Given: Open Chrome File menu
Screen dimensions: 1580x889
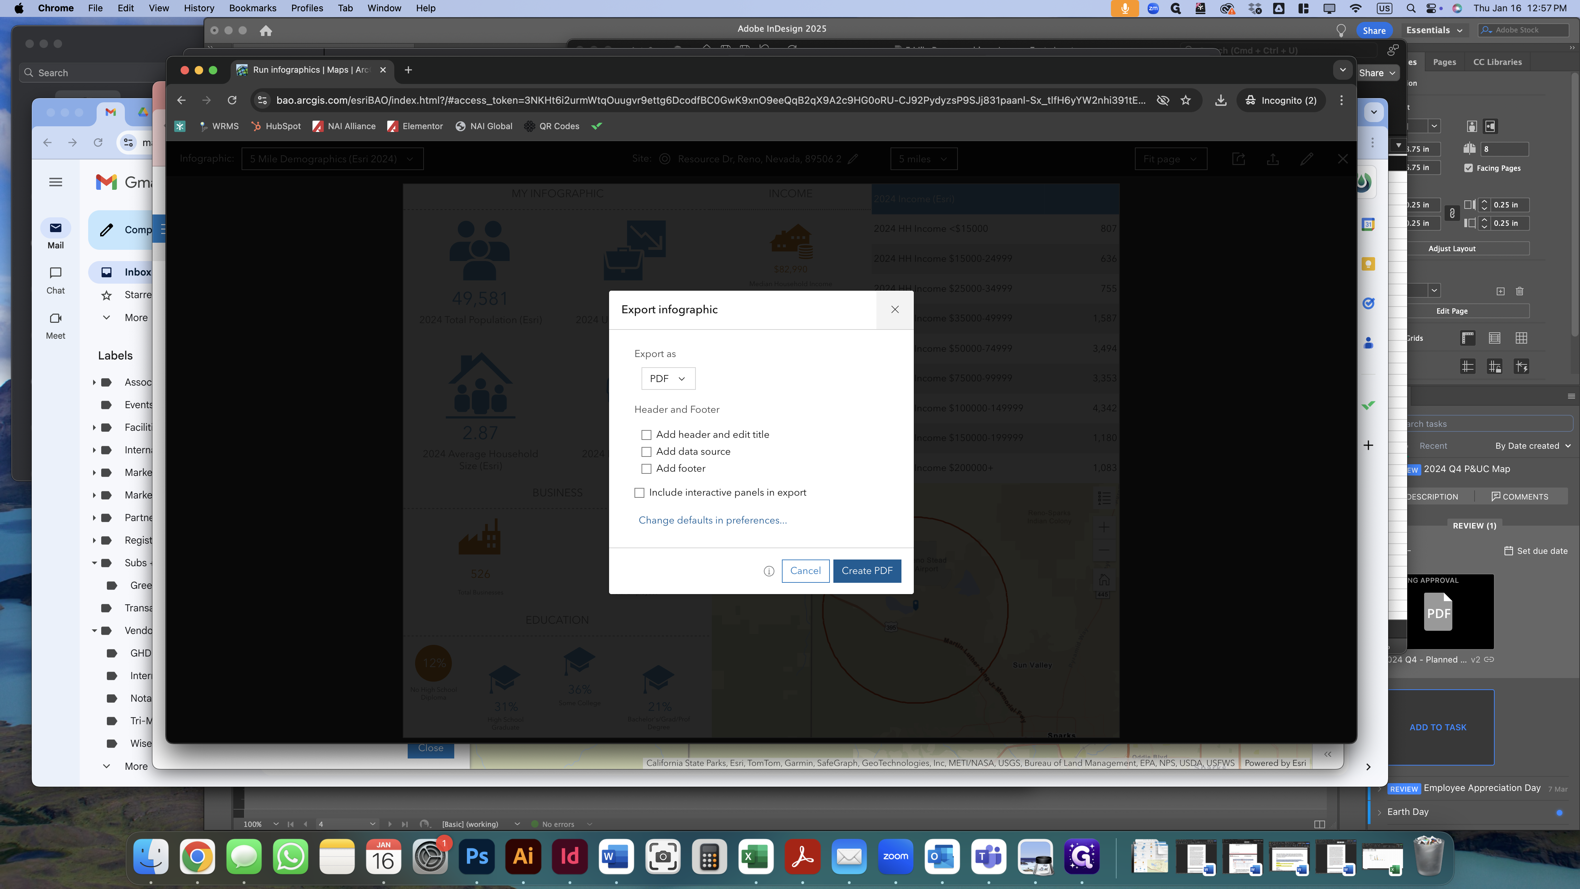Looking at the screenshot, I should point(95,8).
